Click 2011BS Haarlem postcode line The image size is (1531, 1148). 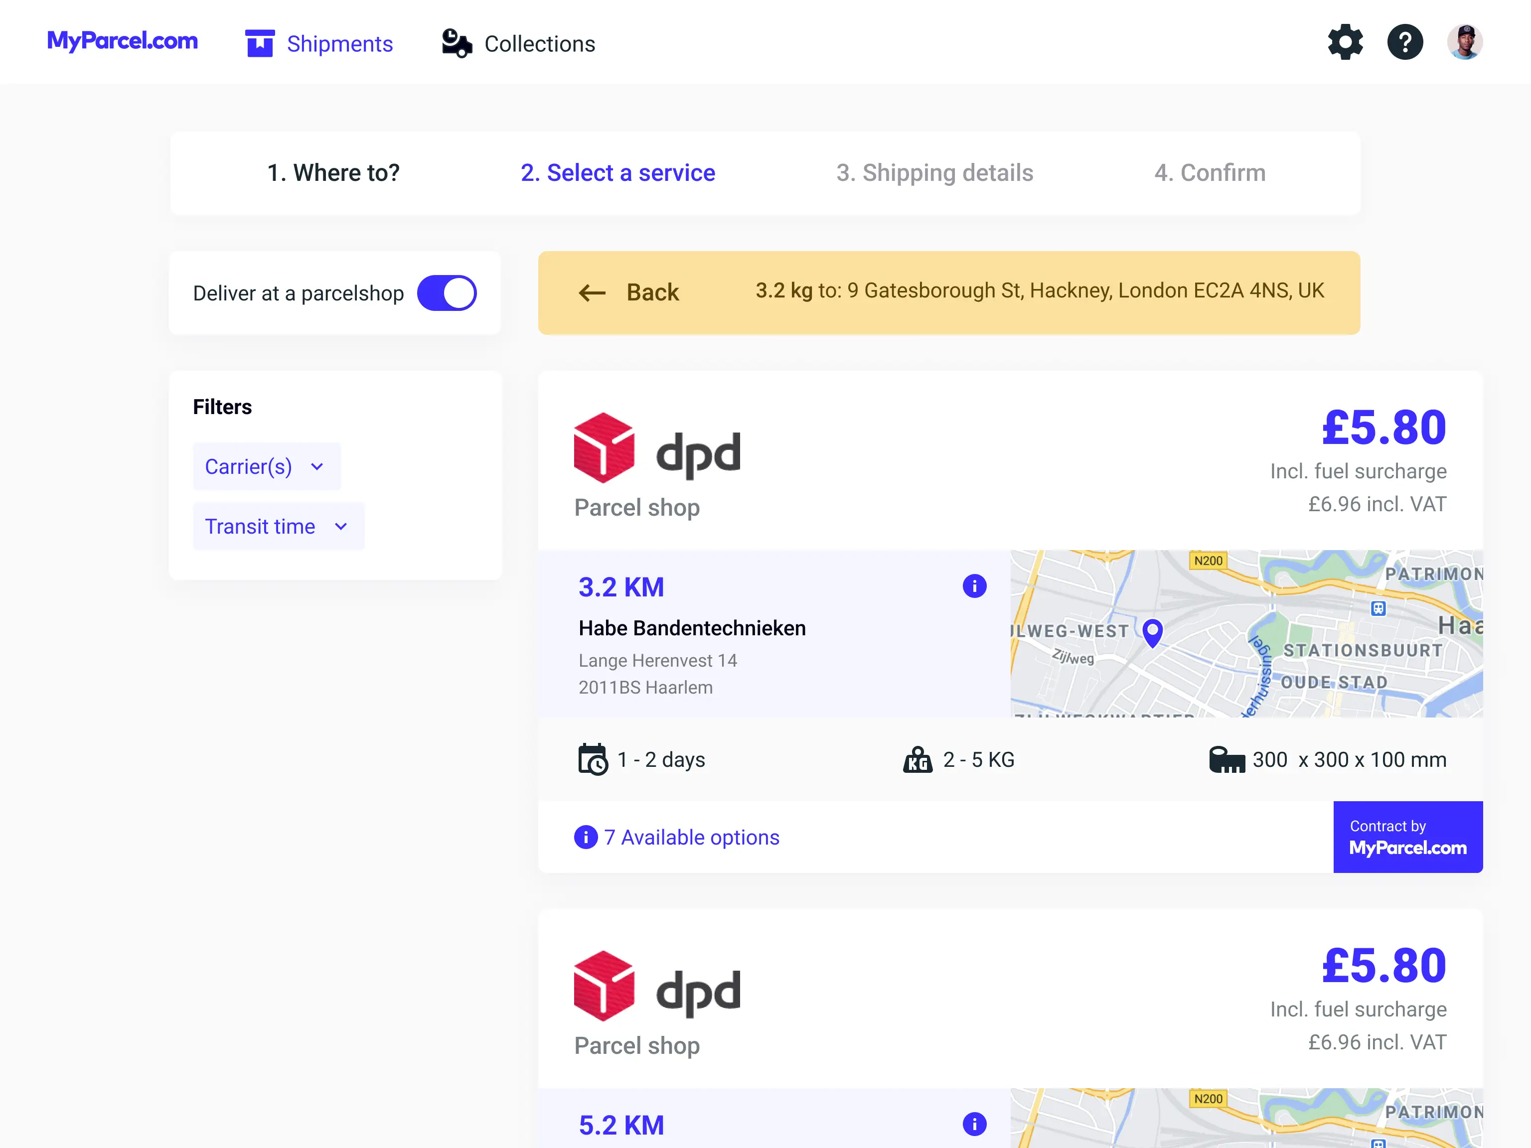(645, 687)
